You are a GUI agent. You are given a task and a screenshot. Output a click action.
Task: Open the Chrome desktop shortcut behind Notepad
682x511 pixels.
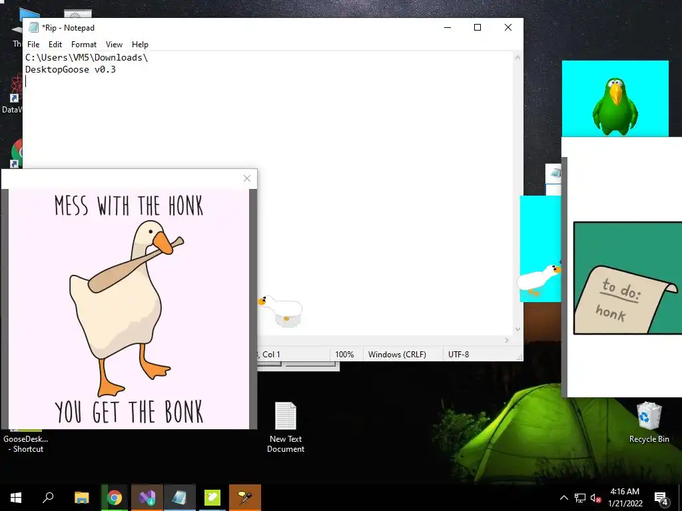pyautogui.click(x=16, y=154)
